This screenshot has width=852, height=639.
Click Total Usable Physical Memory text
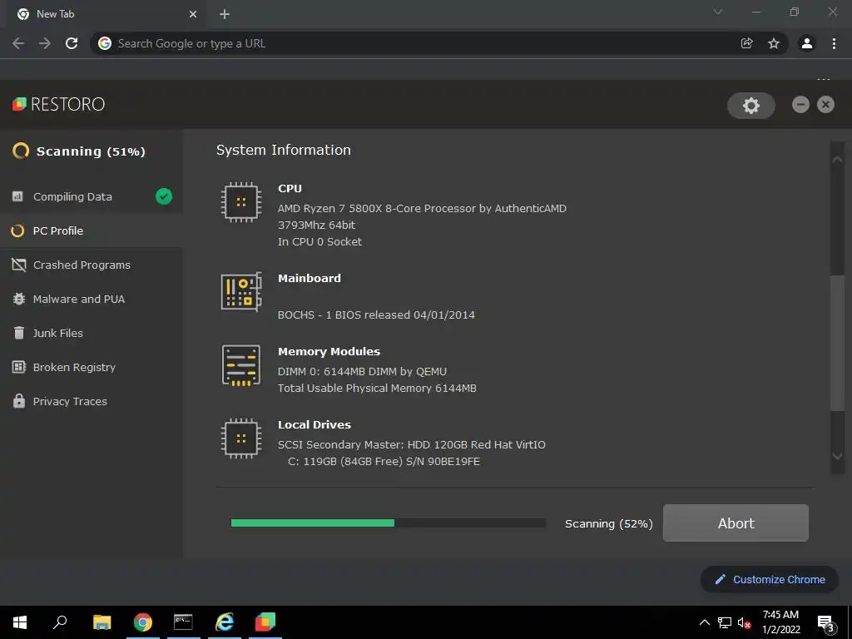[x=377, y=388]
